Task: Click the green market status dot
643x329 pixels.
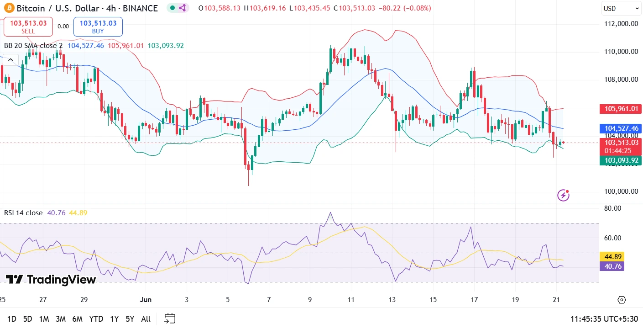Action: pyautogui.click(x=172, y=8)
